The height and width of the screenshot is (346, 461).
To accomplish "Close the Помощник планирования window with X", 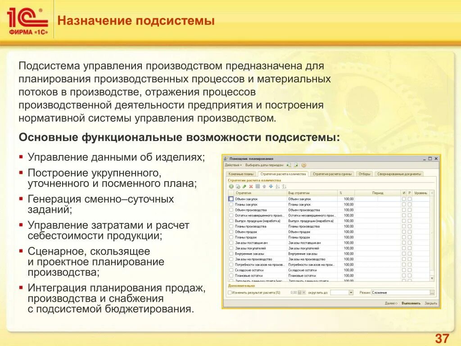I will point(436,159).
